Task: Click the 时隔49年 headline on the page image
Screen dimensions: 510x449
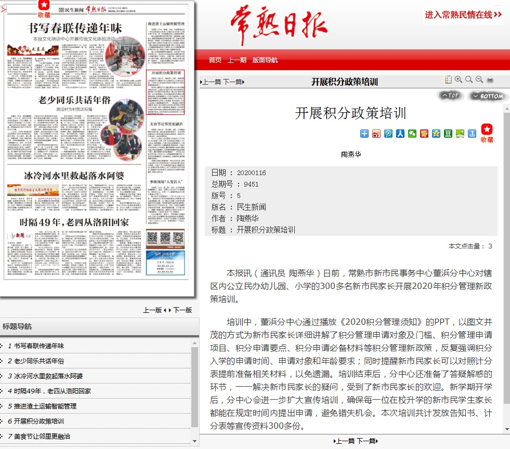Action: pyautogui.click(x=74, y=222)
